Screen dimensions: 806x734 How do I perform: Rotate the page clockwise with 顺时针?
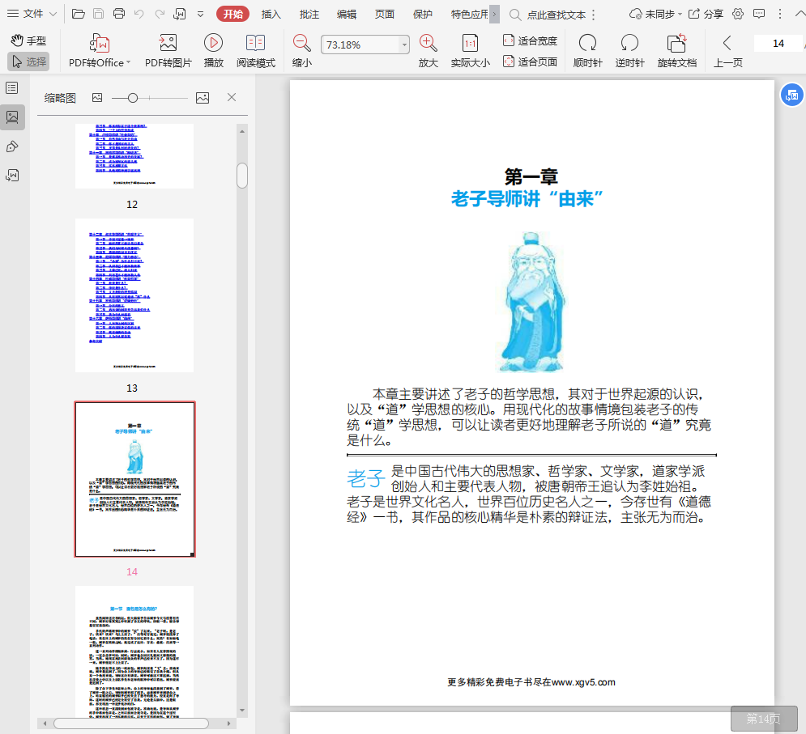(587, 44)
